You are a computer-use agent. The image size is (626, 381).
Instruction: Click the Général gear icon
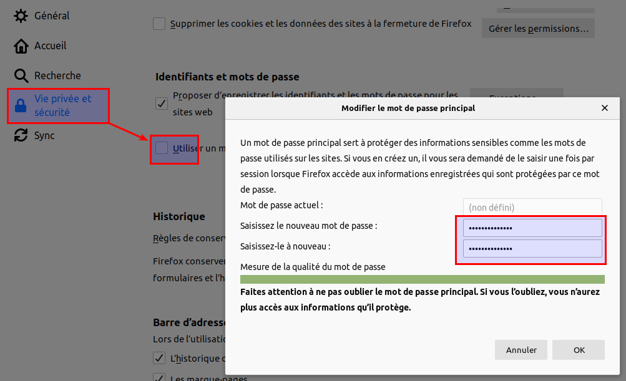point(21,16)
